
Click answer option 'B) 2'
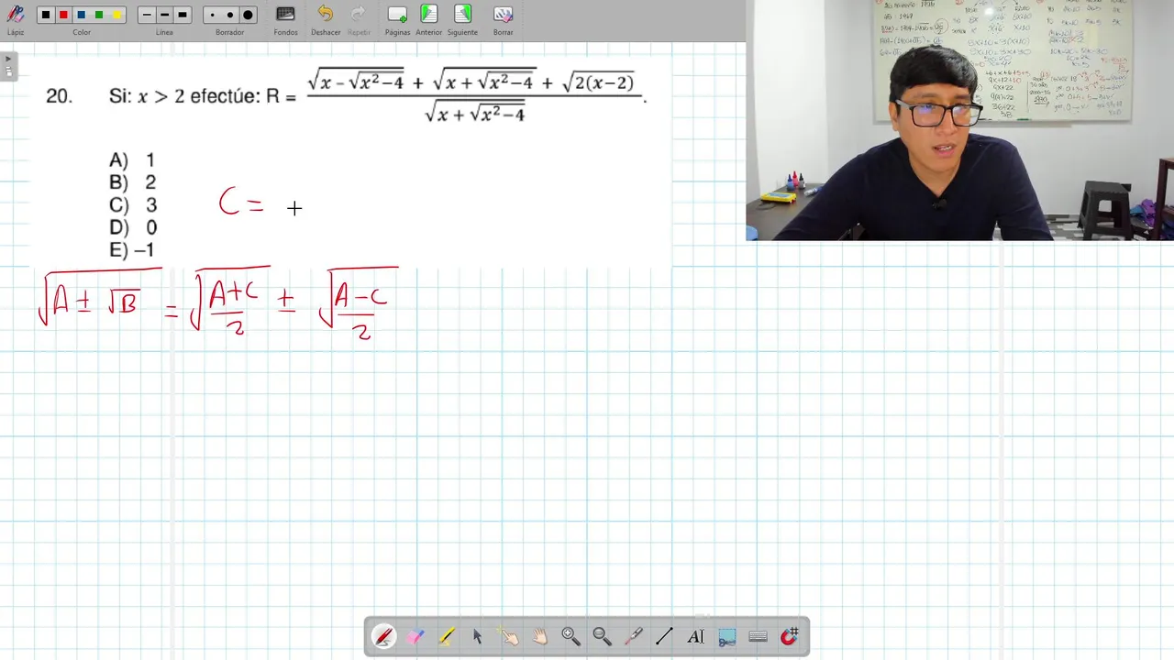coord(132,182)
